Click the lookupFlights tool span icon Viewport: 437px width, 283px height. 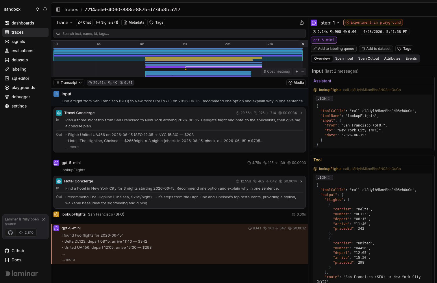point(56,214)
